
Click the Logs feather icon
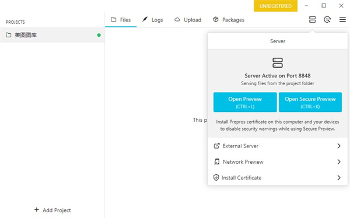pos(145,19)
